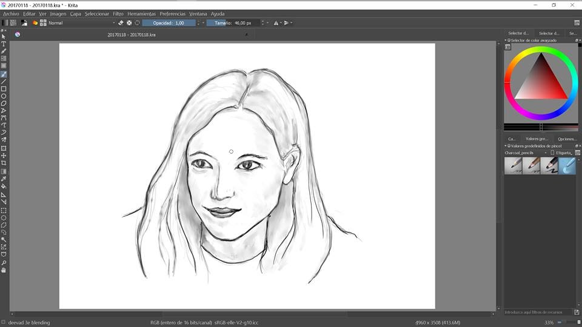The image size is (582, 327).
Task: Open the Capa menu
Action: tap(75, 14)
